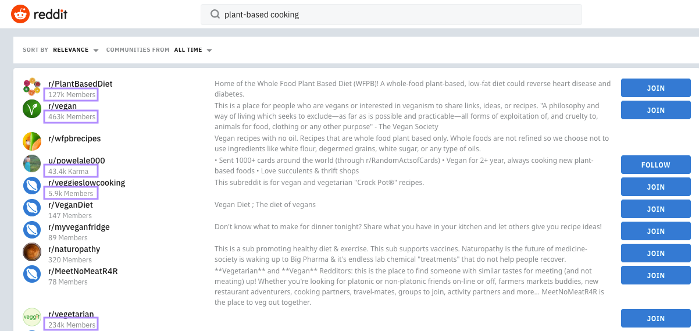Open the Communities From All Time dropdown

192,50
